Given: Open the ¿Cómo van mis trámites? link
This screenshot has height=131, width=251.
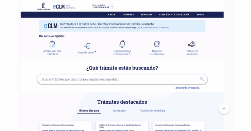Looking at the screenshot, I should [52, 52].
